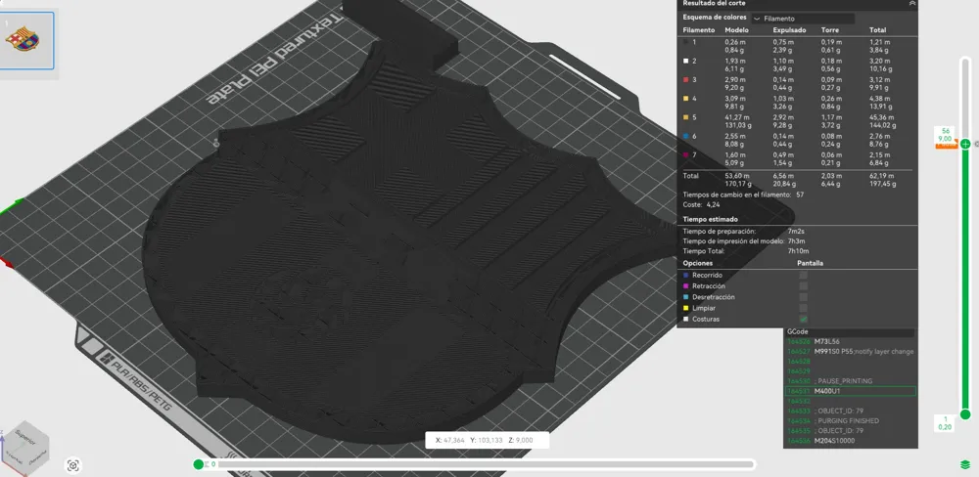Select G-code line M400U1
The height and width of the screenshot is (477, 979).
click(851, 391)
